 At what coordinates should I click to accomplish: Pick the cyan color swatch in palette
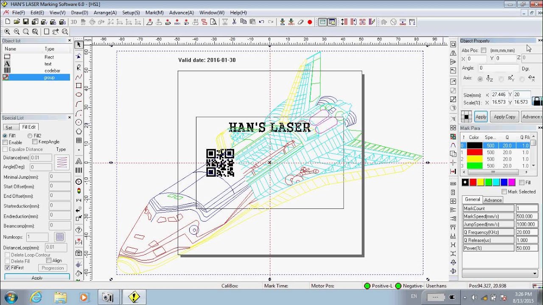[x=496, y=183]
